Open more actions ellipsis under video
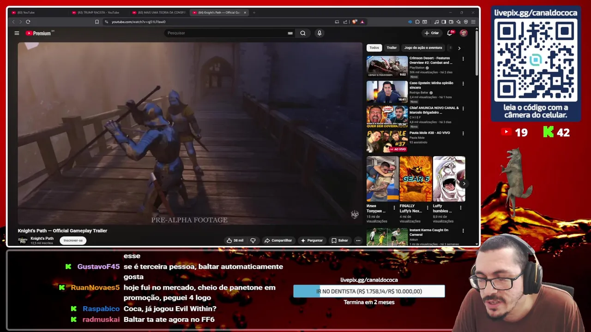This screenshot has width=591, height=332. [358, 240]
